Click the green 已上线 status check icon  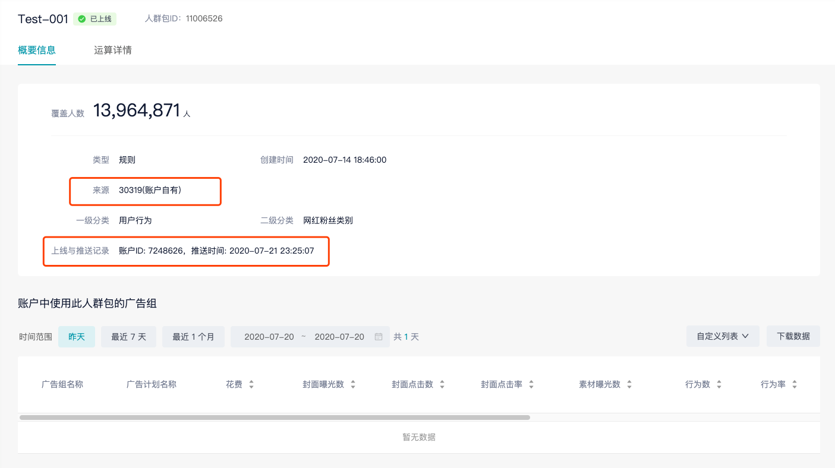82,19
